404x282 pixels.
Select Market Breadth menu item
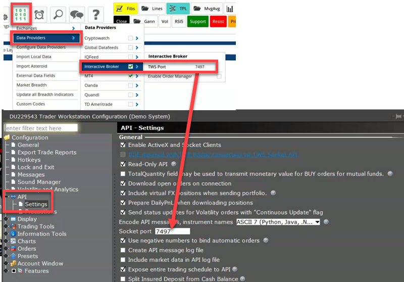(45, 85)
